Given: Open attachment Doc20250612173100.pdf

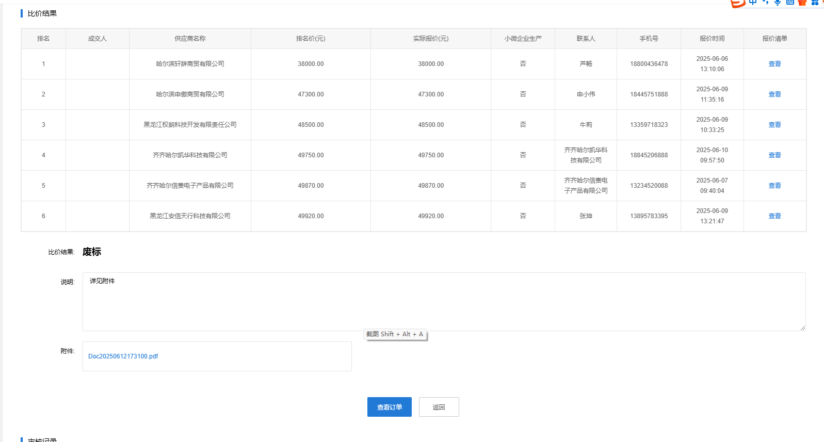Looking at the screenshot, I should (123, 356).
